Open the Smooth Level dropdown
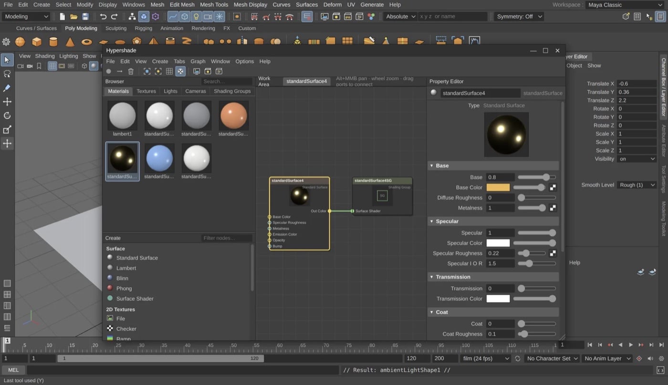The image size is (668, 385). 637,185
